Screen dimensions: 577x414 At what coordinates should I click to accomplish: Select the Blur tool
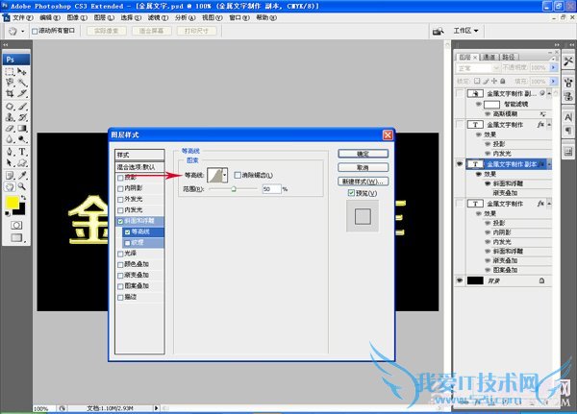[10, 139]
